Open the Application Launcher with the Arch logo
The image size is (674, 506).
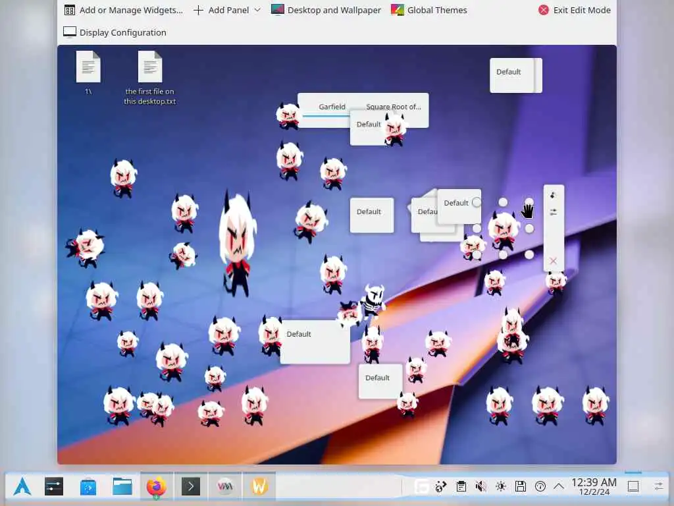pyautogui.click(x=22, y=487)
